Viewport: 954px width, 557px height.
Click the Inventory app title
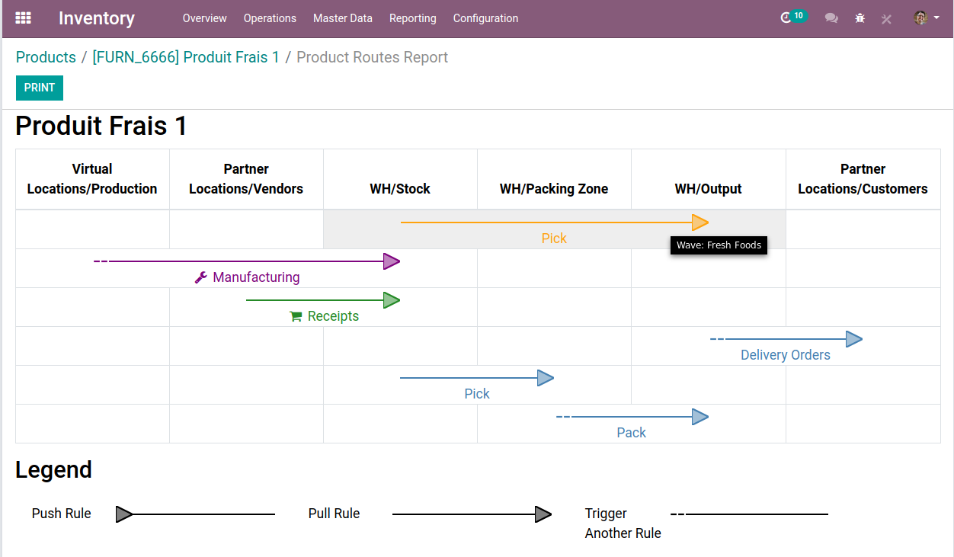[97, 18]
